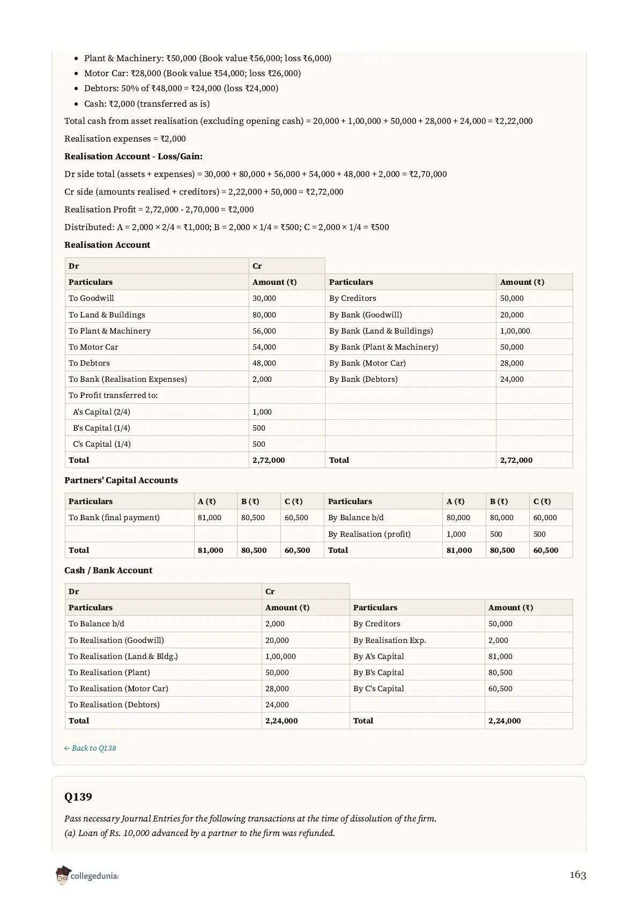Click the Plant & Machinery bullet item
This screenshot has width=638, height=903.
(207, 58)
